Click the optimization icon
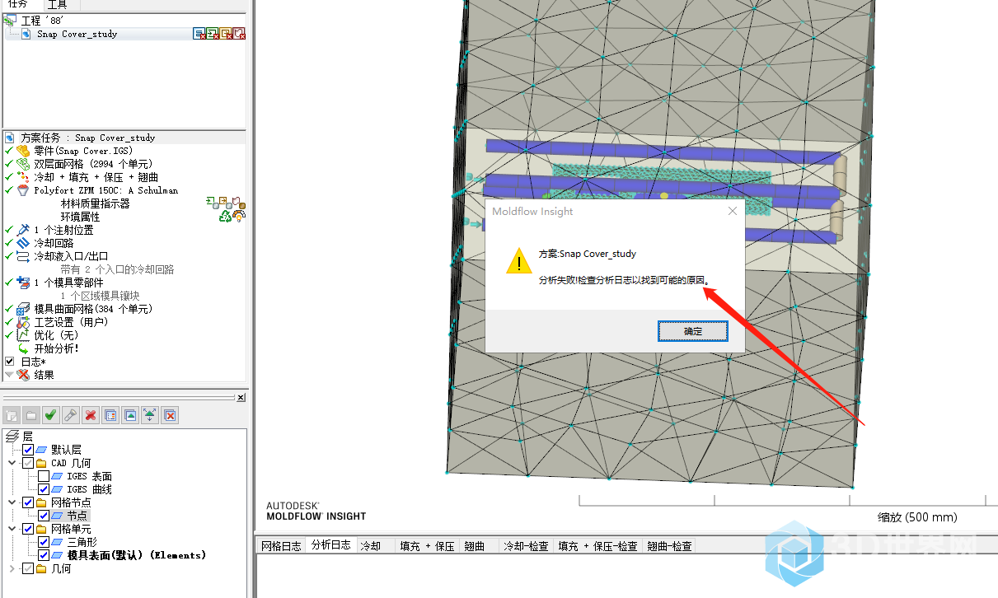The image size is (998, 598). tap(23, 335)
